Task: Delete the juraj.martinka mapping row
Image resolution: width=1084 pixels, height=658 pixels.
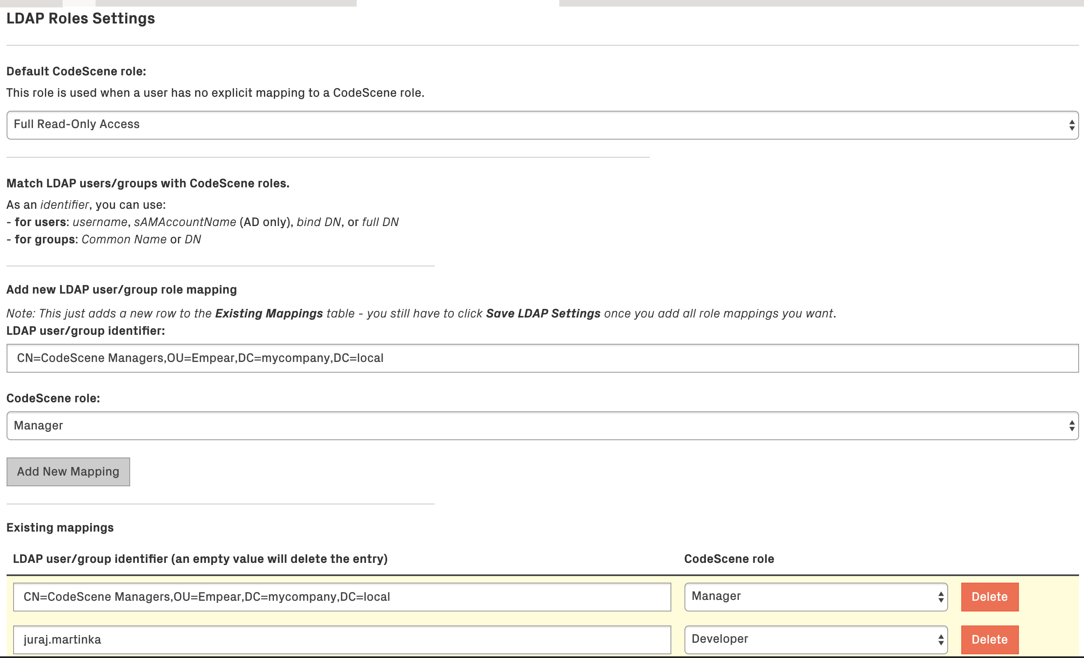Action: pos(989,639)
